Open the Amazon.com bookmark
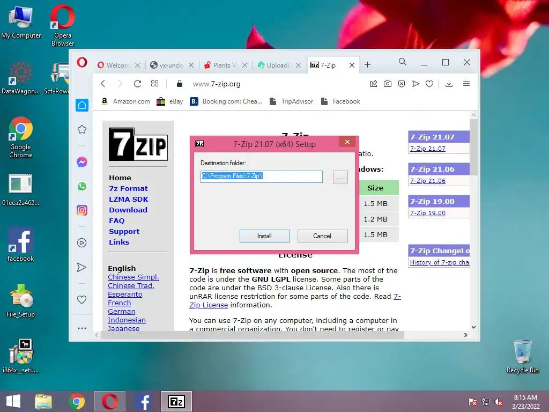549x412 pixels. (x=125, y=101)
